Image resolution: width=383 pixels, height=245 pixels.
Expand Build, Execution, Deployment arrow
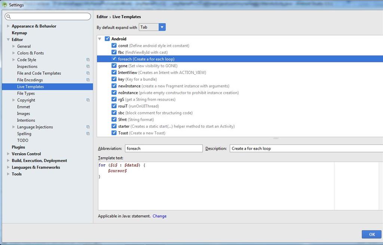(x=8, y=161)
